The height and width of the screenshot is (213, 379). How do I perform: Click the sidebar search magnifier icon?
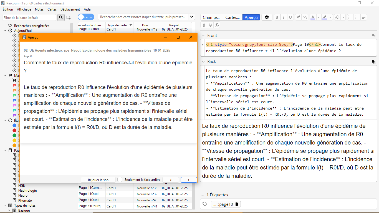pos(61,17)
